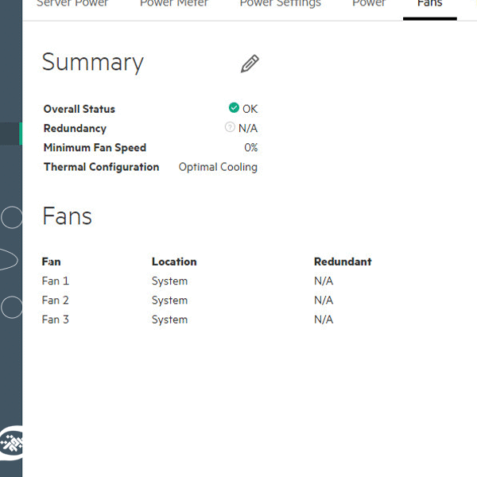Click the pencil edit icon beside Summary

tap(250, 64)
